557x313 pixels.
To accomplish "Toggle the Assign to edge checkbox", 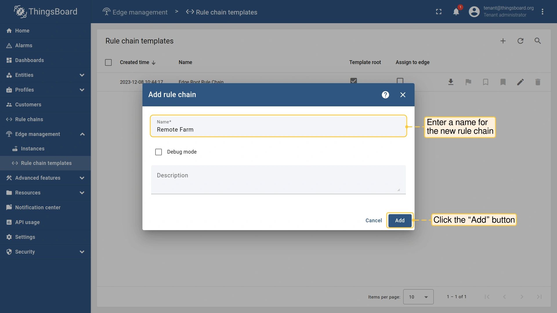I will tap(400, 81).
